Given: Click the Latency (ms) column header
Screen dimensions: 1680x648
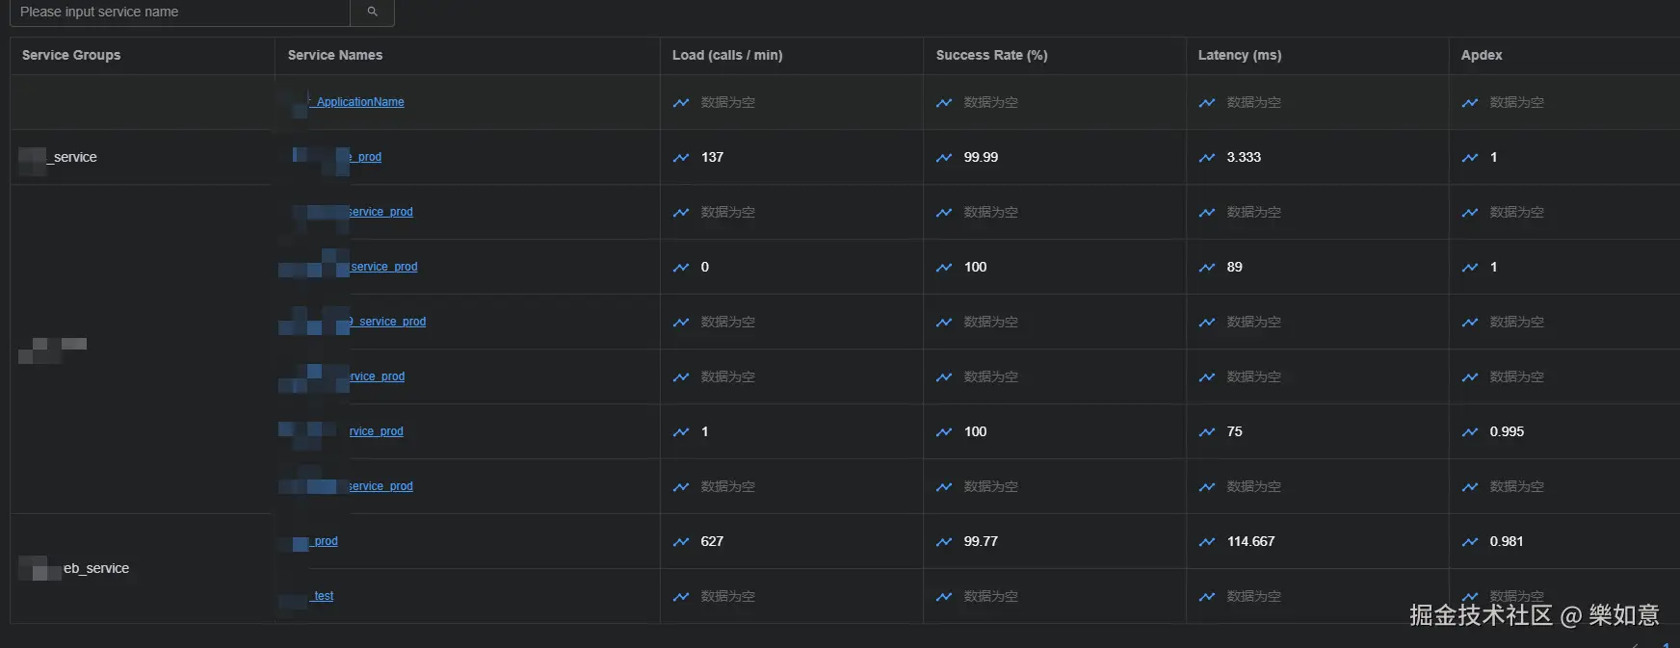Looking at the screenshot, I should coord(1240,55).
